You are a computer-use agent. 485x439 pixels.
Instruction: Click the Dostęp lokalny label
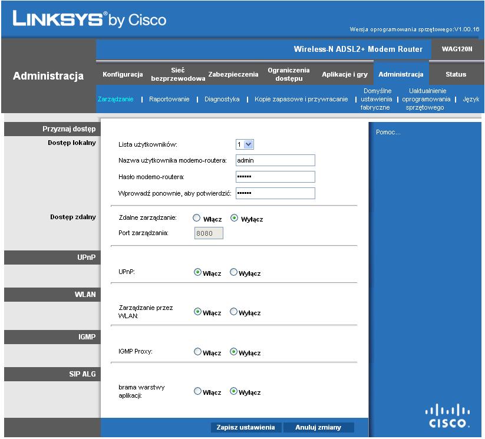[72, 143]
